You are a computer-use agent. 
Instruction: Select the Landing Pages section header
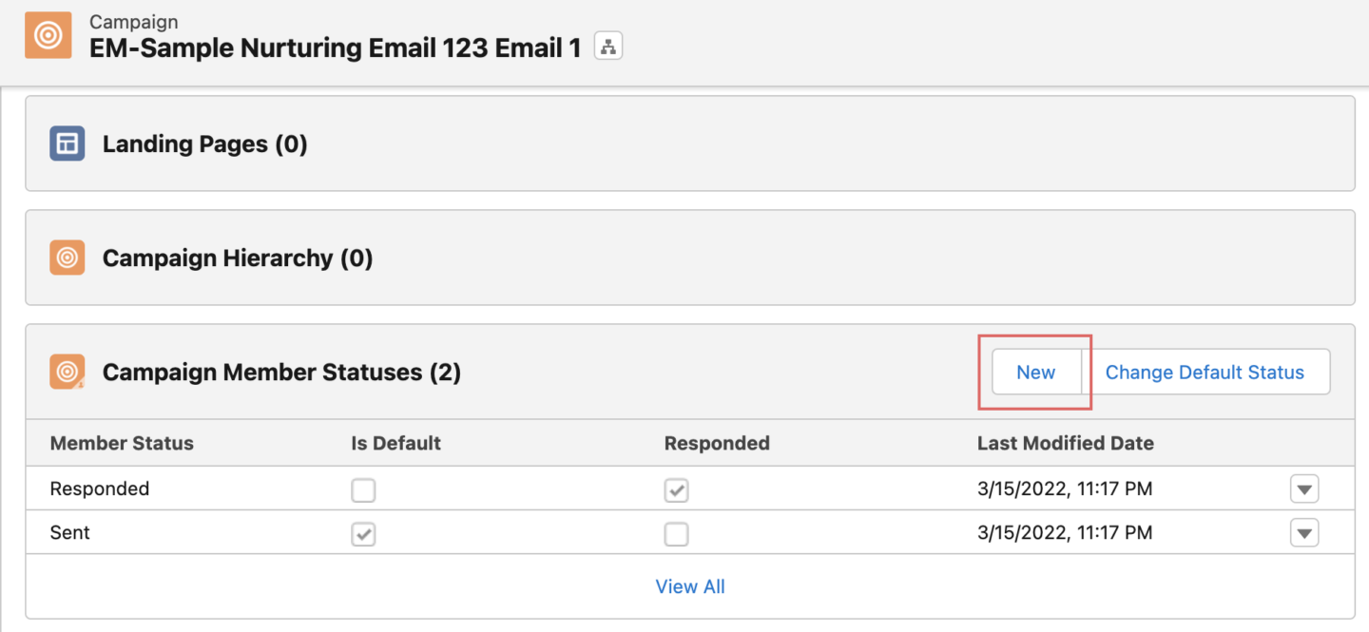[204, 144]
